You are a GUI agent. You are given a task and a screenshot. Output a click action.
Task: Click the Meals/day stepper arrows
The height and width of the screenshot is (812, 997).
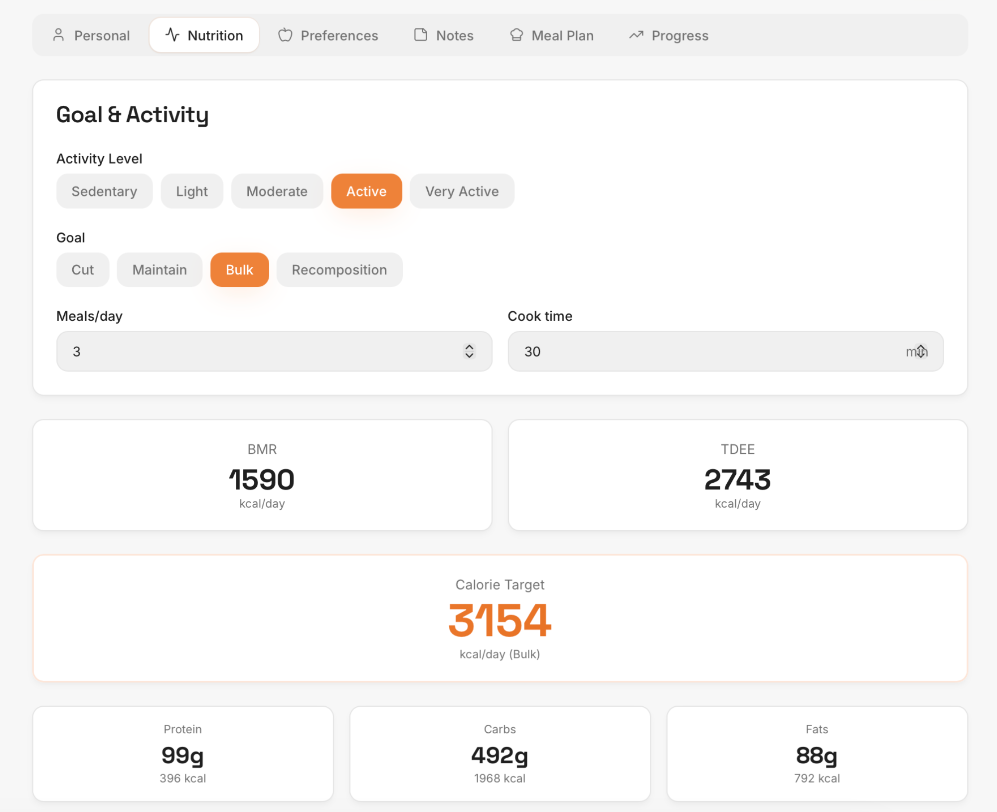469,351
